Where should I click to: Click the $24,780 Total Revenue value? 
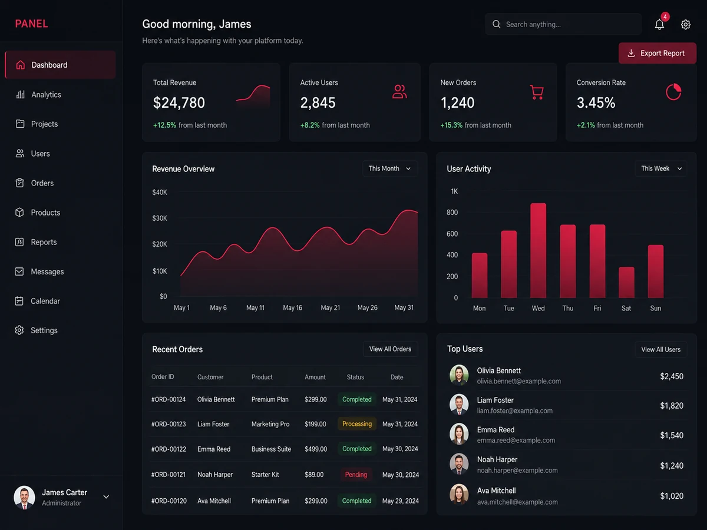[x=179, y=102]
